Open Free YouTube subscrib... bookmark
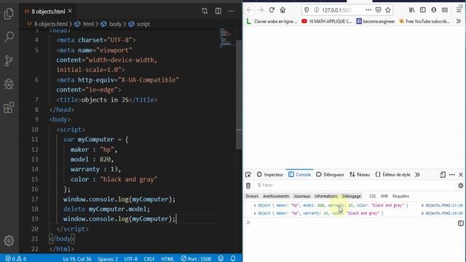466x262 pixels. click(x=424, y=21)
